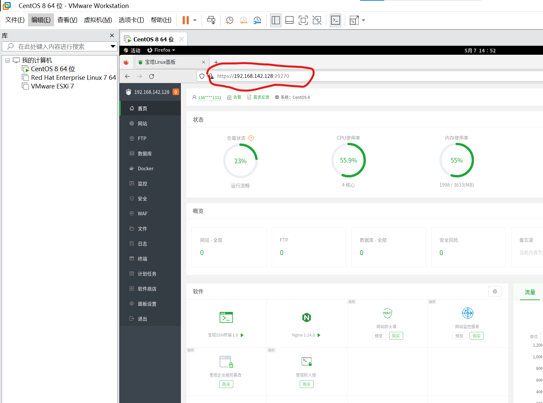Screen dimensions: 543x403
Task: Click Send Ctrl+Alt+Del toolbar icon
Action: 211,20
